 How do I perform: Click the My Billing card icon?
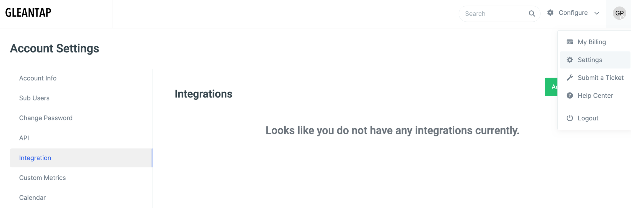coord(570,42)
